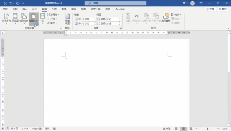The image size is (231, 131).
Task: Click the 下移一层 send backward button
Action: 156,19
